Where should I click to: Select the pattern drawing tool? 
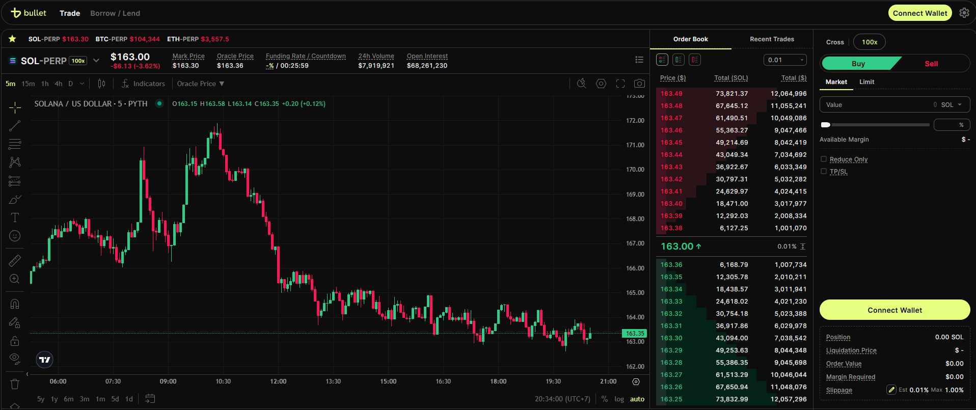[x=15, y=162]
